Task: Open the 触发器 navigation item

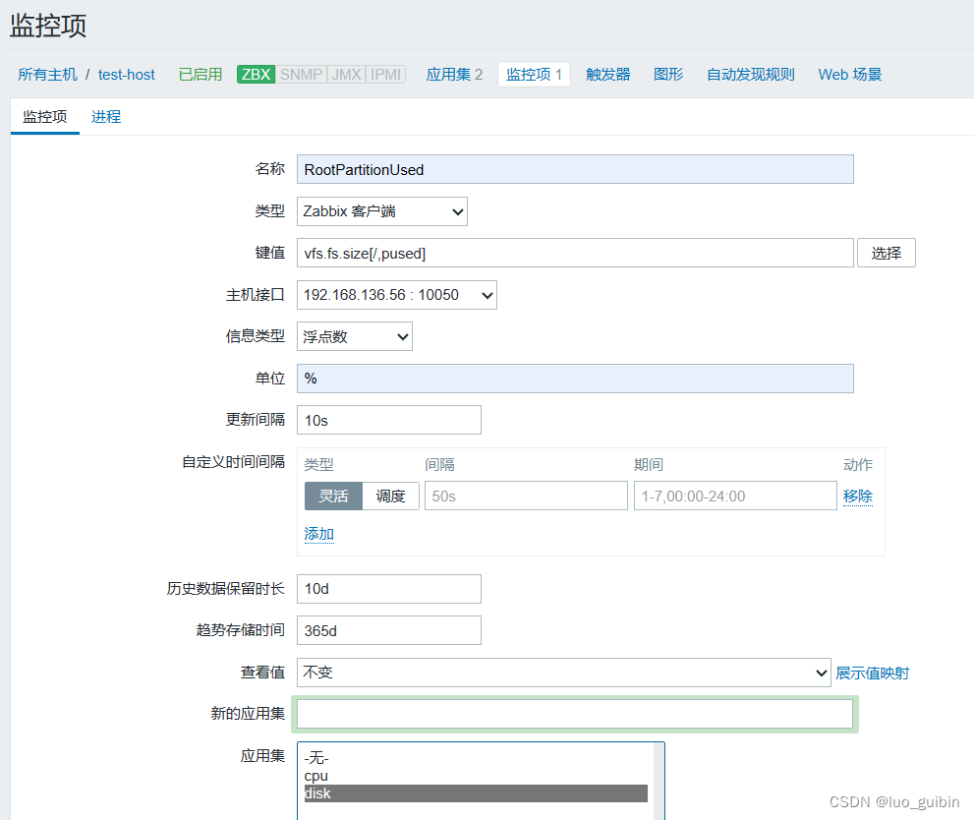Action: (607, 74)
